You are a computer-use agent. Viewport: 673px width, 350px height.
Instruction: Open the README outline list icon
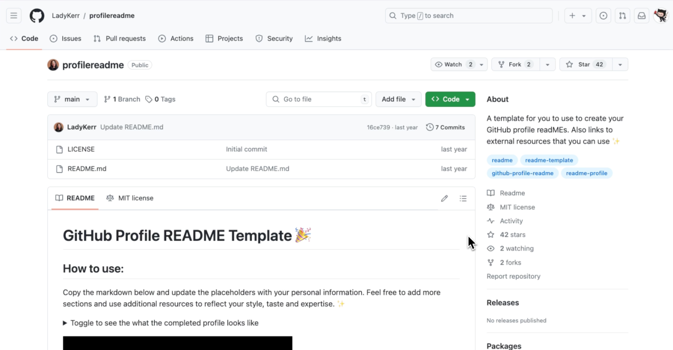point(463,198)
